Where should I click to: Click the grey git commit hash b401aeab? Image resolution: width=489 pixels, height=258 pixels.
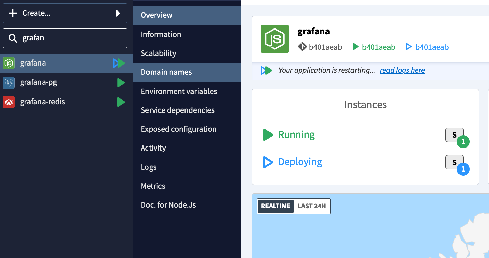325,47
